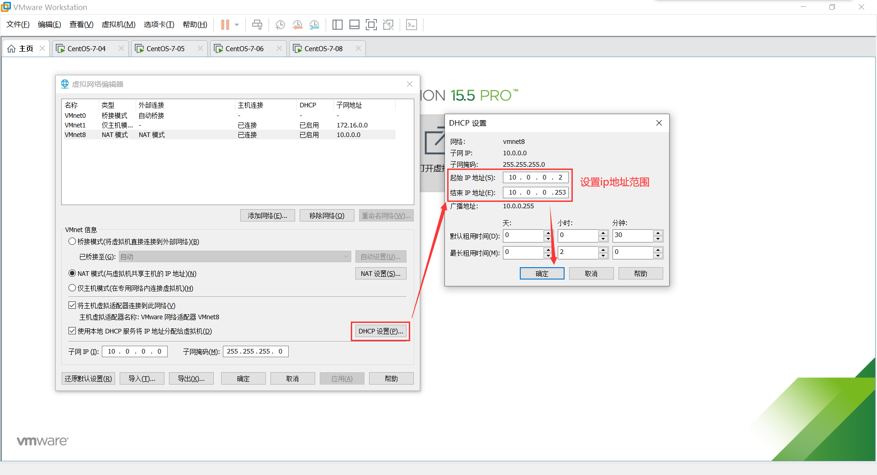The height and width of the screenshot is (475, 877).
Task: Click the 添加网络(E)... button
Action: pos(268,216)
